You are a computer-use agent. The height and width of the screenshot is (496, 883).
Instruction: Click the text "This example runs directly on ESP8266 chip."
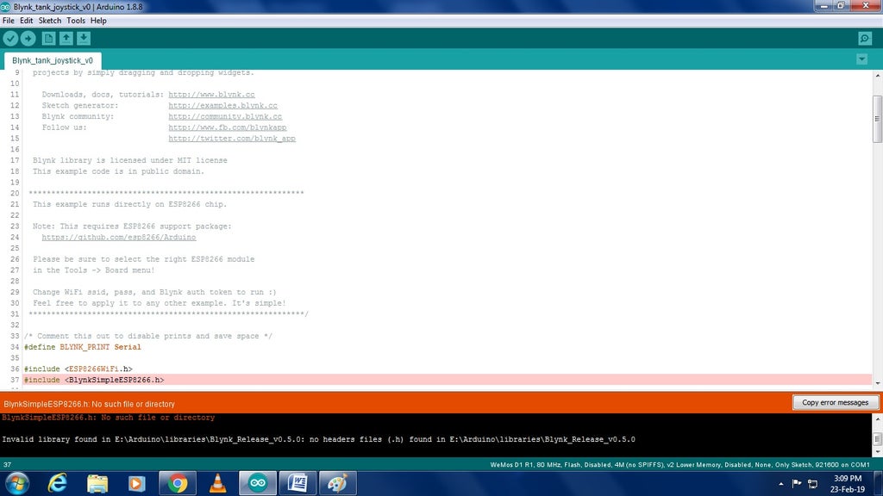(x=129, y=204)
